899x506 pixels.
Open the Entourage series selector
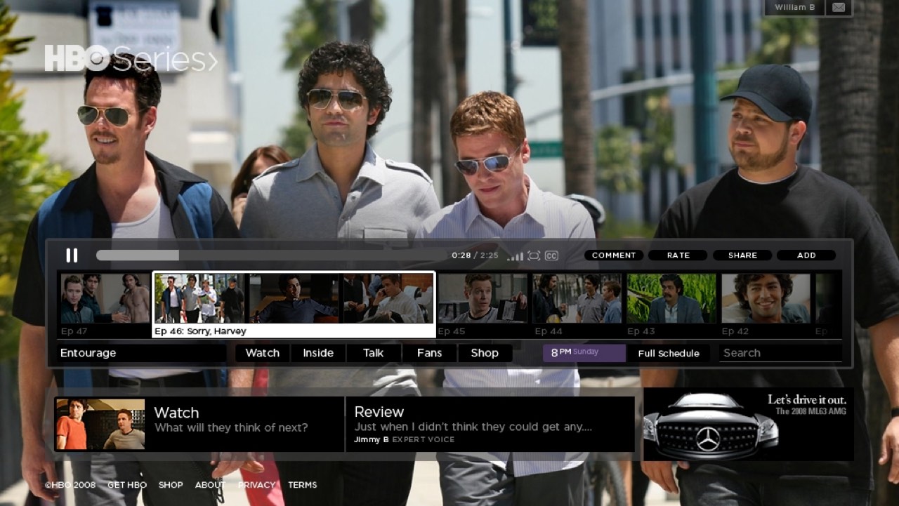tap(142, 353)
